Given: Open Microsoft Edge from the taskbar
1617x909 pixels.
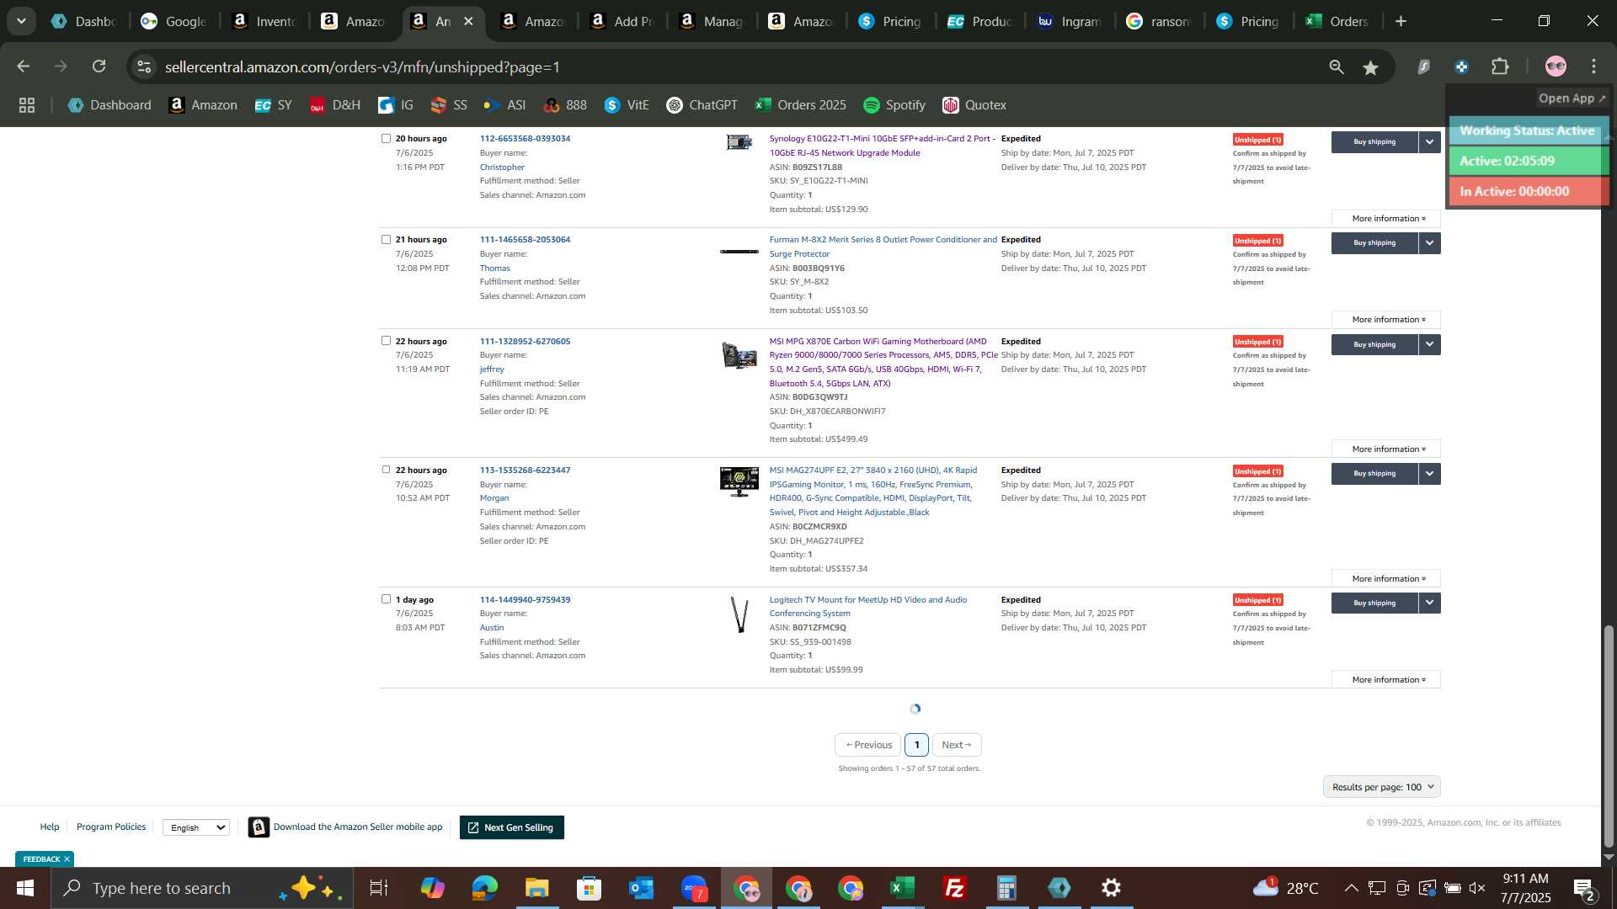Looking at the screenshot, I should 484,888.
